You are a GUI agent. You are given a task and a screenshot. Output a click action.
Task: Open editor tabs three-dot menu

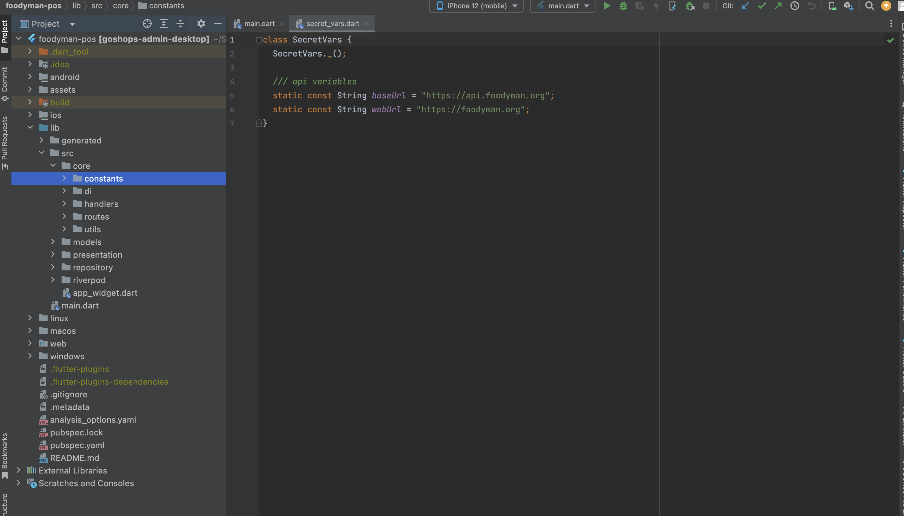click(891, 24)
